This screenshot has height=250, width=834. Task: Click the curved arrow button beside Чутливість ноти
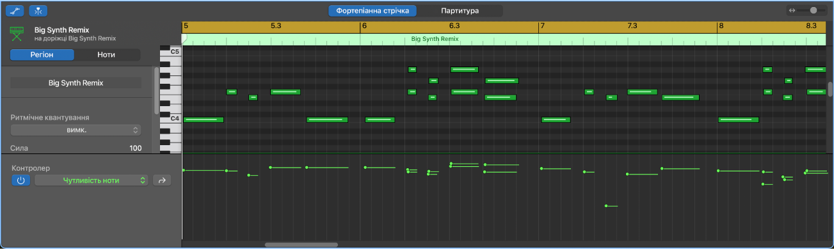coord(162,180)
